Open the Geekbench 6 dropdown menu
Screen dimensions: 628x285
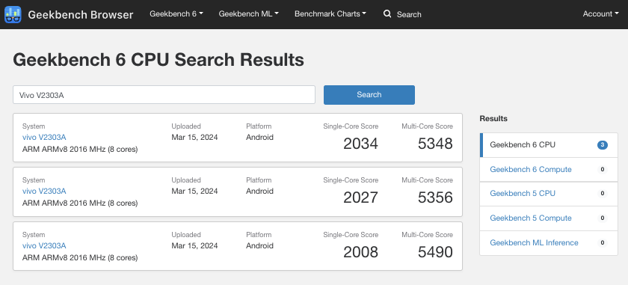[x=176, y=13]
